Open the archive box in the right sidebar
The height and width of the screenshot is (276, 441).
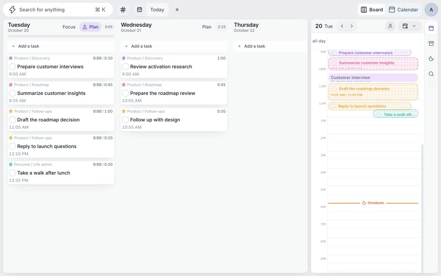[431, 43]
